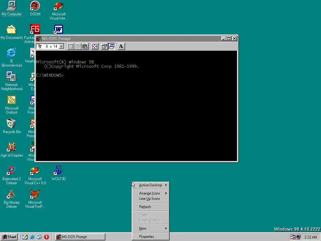Toggle Full screen icon in MS-DOS toolbar
This screenshot has width=321, height=241.
pos(95,46)
